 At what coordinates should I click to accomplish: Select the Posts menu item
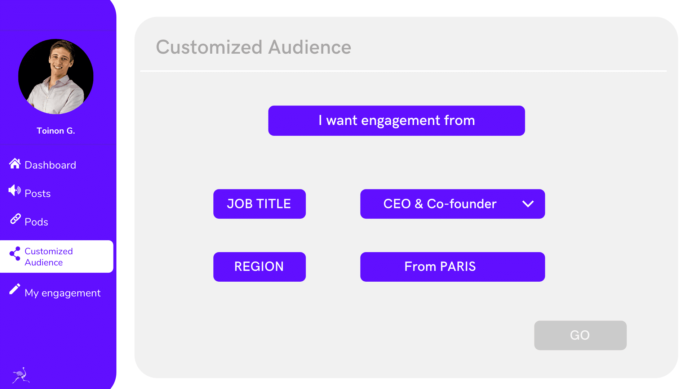coord(37,193)
